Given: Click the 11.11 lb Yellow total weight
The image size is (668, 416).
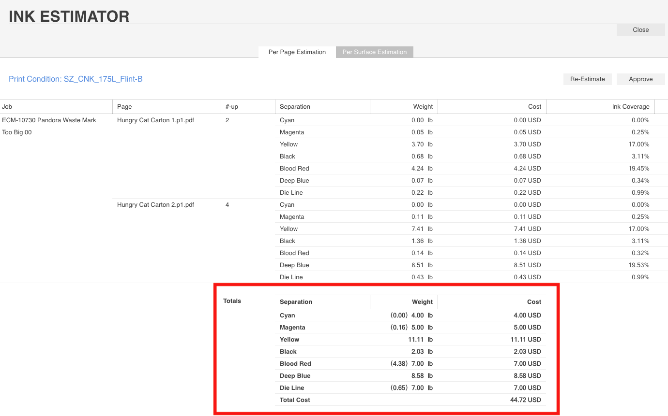Looking at the screenshot, I should tap(420, 340).
